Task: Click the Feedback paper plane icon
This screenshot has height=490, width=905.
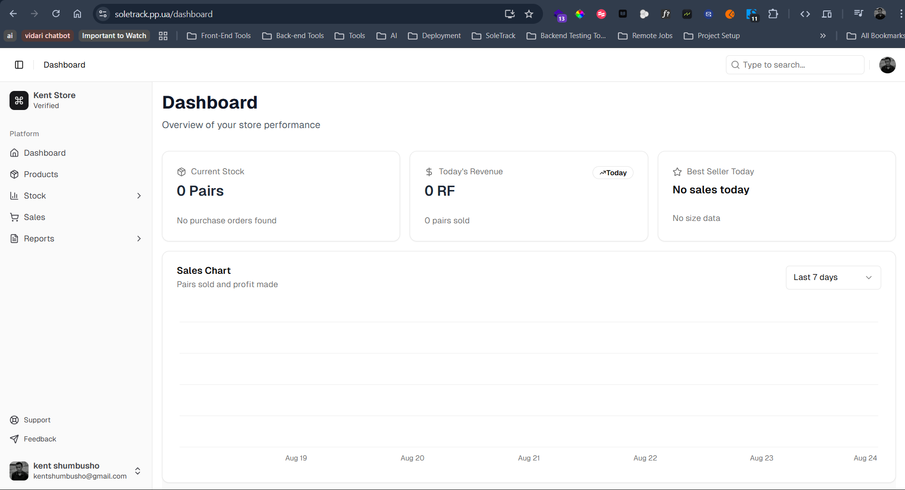Action: click(x=14, y=439)
